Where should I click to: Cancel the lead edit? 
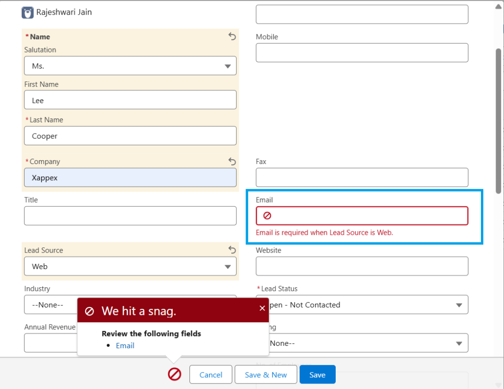click(211, 375)
